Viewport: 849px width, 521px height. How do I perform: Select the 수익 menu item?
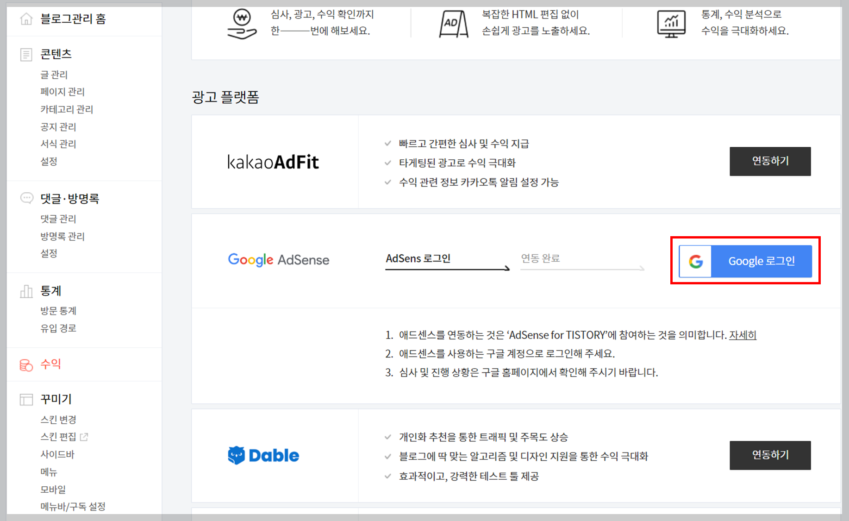[x=51, y=364]
